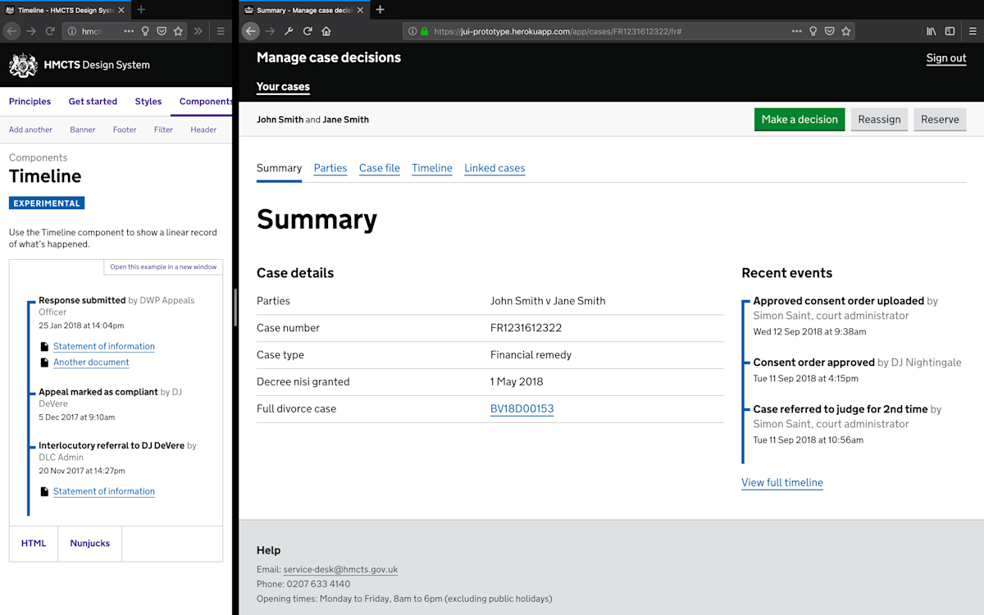
Task: Switch to the Parties tab
Action: pos(330,168)
